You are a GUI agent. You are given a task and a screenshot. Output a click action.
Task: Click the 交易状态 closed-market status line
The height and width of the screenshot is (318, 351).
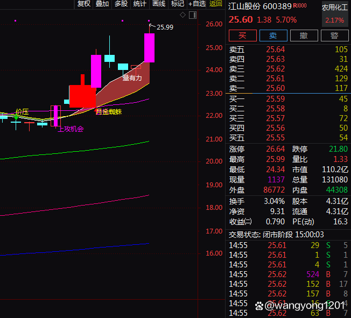276,235
